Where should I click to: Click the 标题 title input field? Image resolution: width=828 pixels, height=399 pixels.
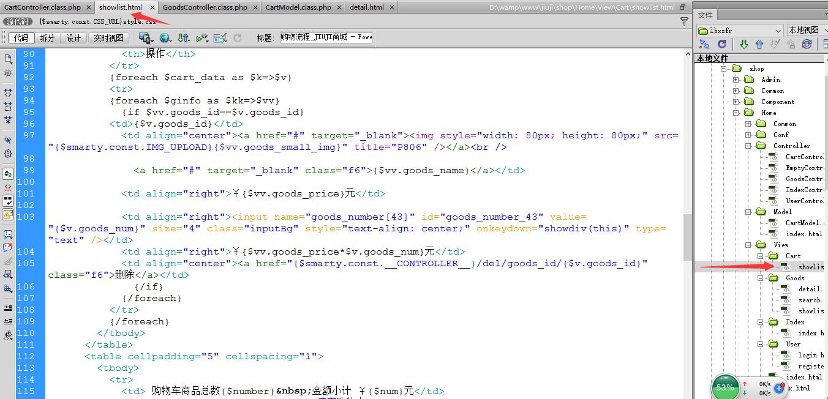click(x=326, y=37)
